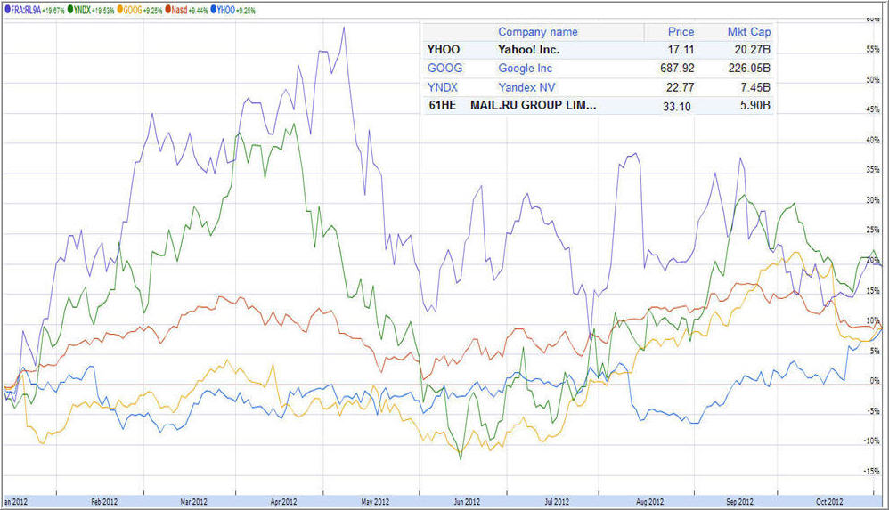This screenshot has width=889, height=510.
Task: Select the YNDX legend label
Action: 82,10
